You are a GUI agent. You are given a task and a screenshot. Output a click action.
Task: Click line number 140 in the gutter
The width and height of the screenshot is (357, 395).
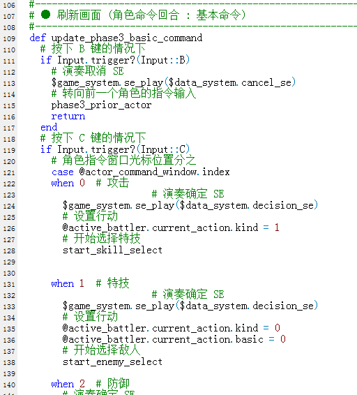9,385
